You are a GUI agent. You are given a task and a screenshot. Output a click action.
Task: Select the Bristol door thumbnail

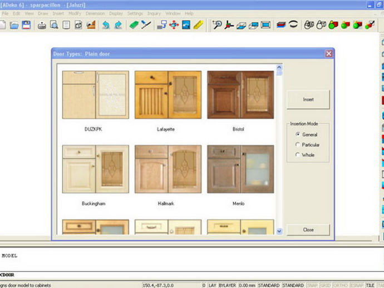click(x=240, y=95)
